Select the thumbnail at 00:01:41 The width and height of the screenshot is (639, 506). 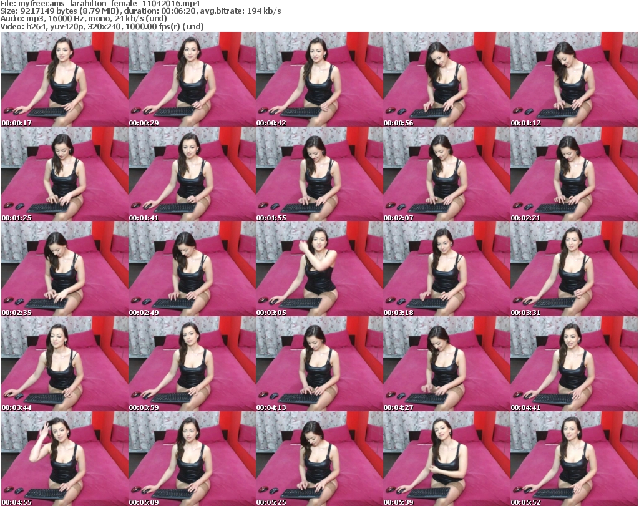(192, 174)
